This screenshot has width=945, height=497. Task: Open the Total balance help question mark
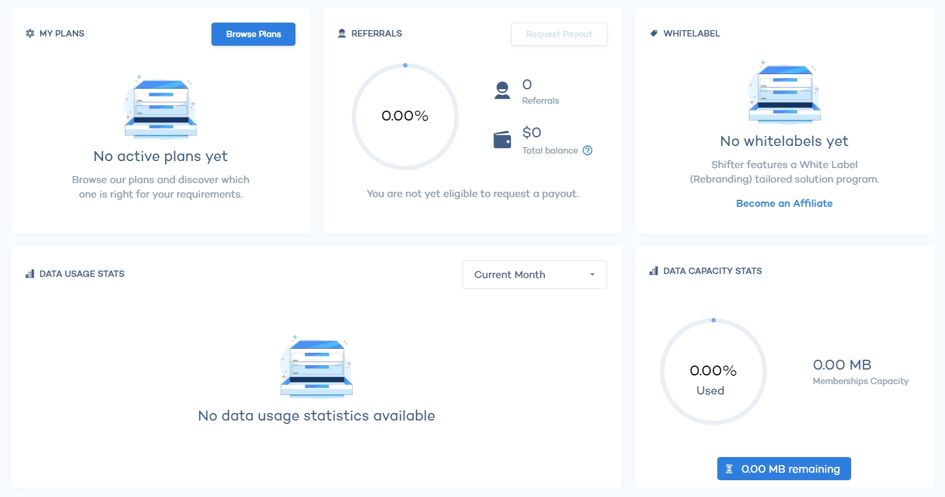pyautogui.click(x=588, y=151)
